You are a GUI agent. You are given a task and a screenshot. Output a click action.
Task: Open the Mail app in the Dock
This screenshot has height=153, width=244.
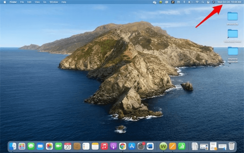(x=40, y=146)
